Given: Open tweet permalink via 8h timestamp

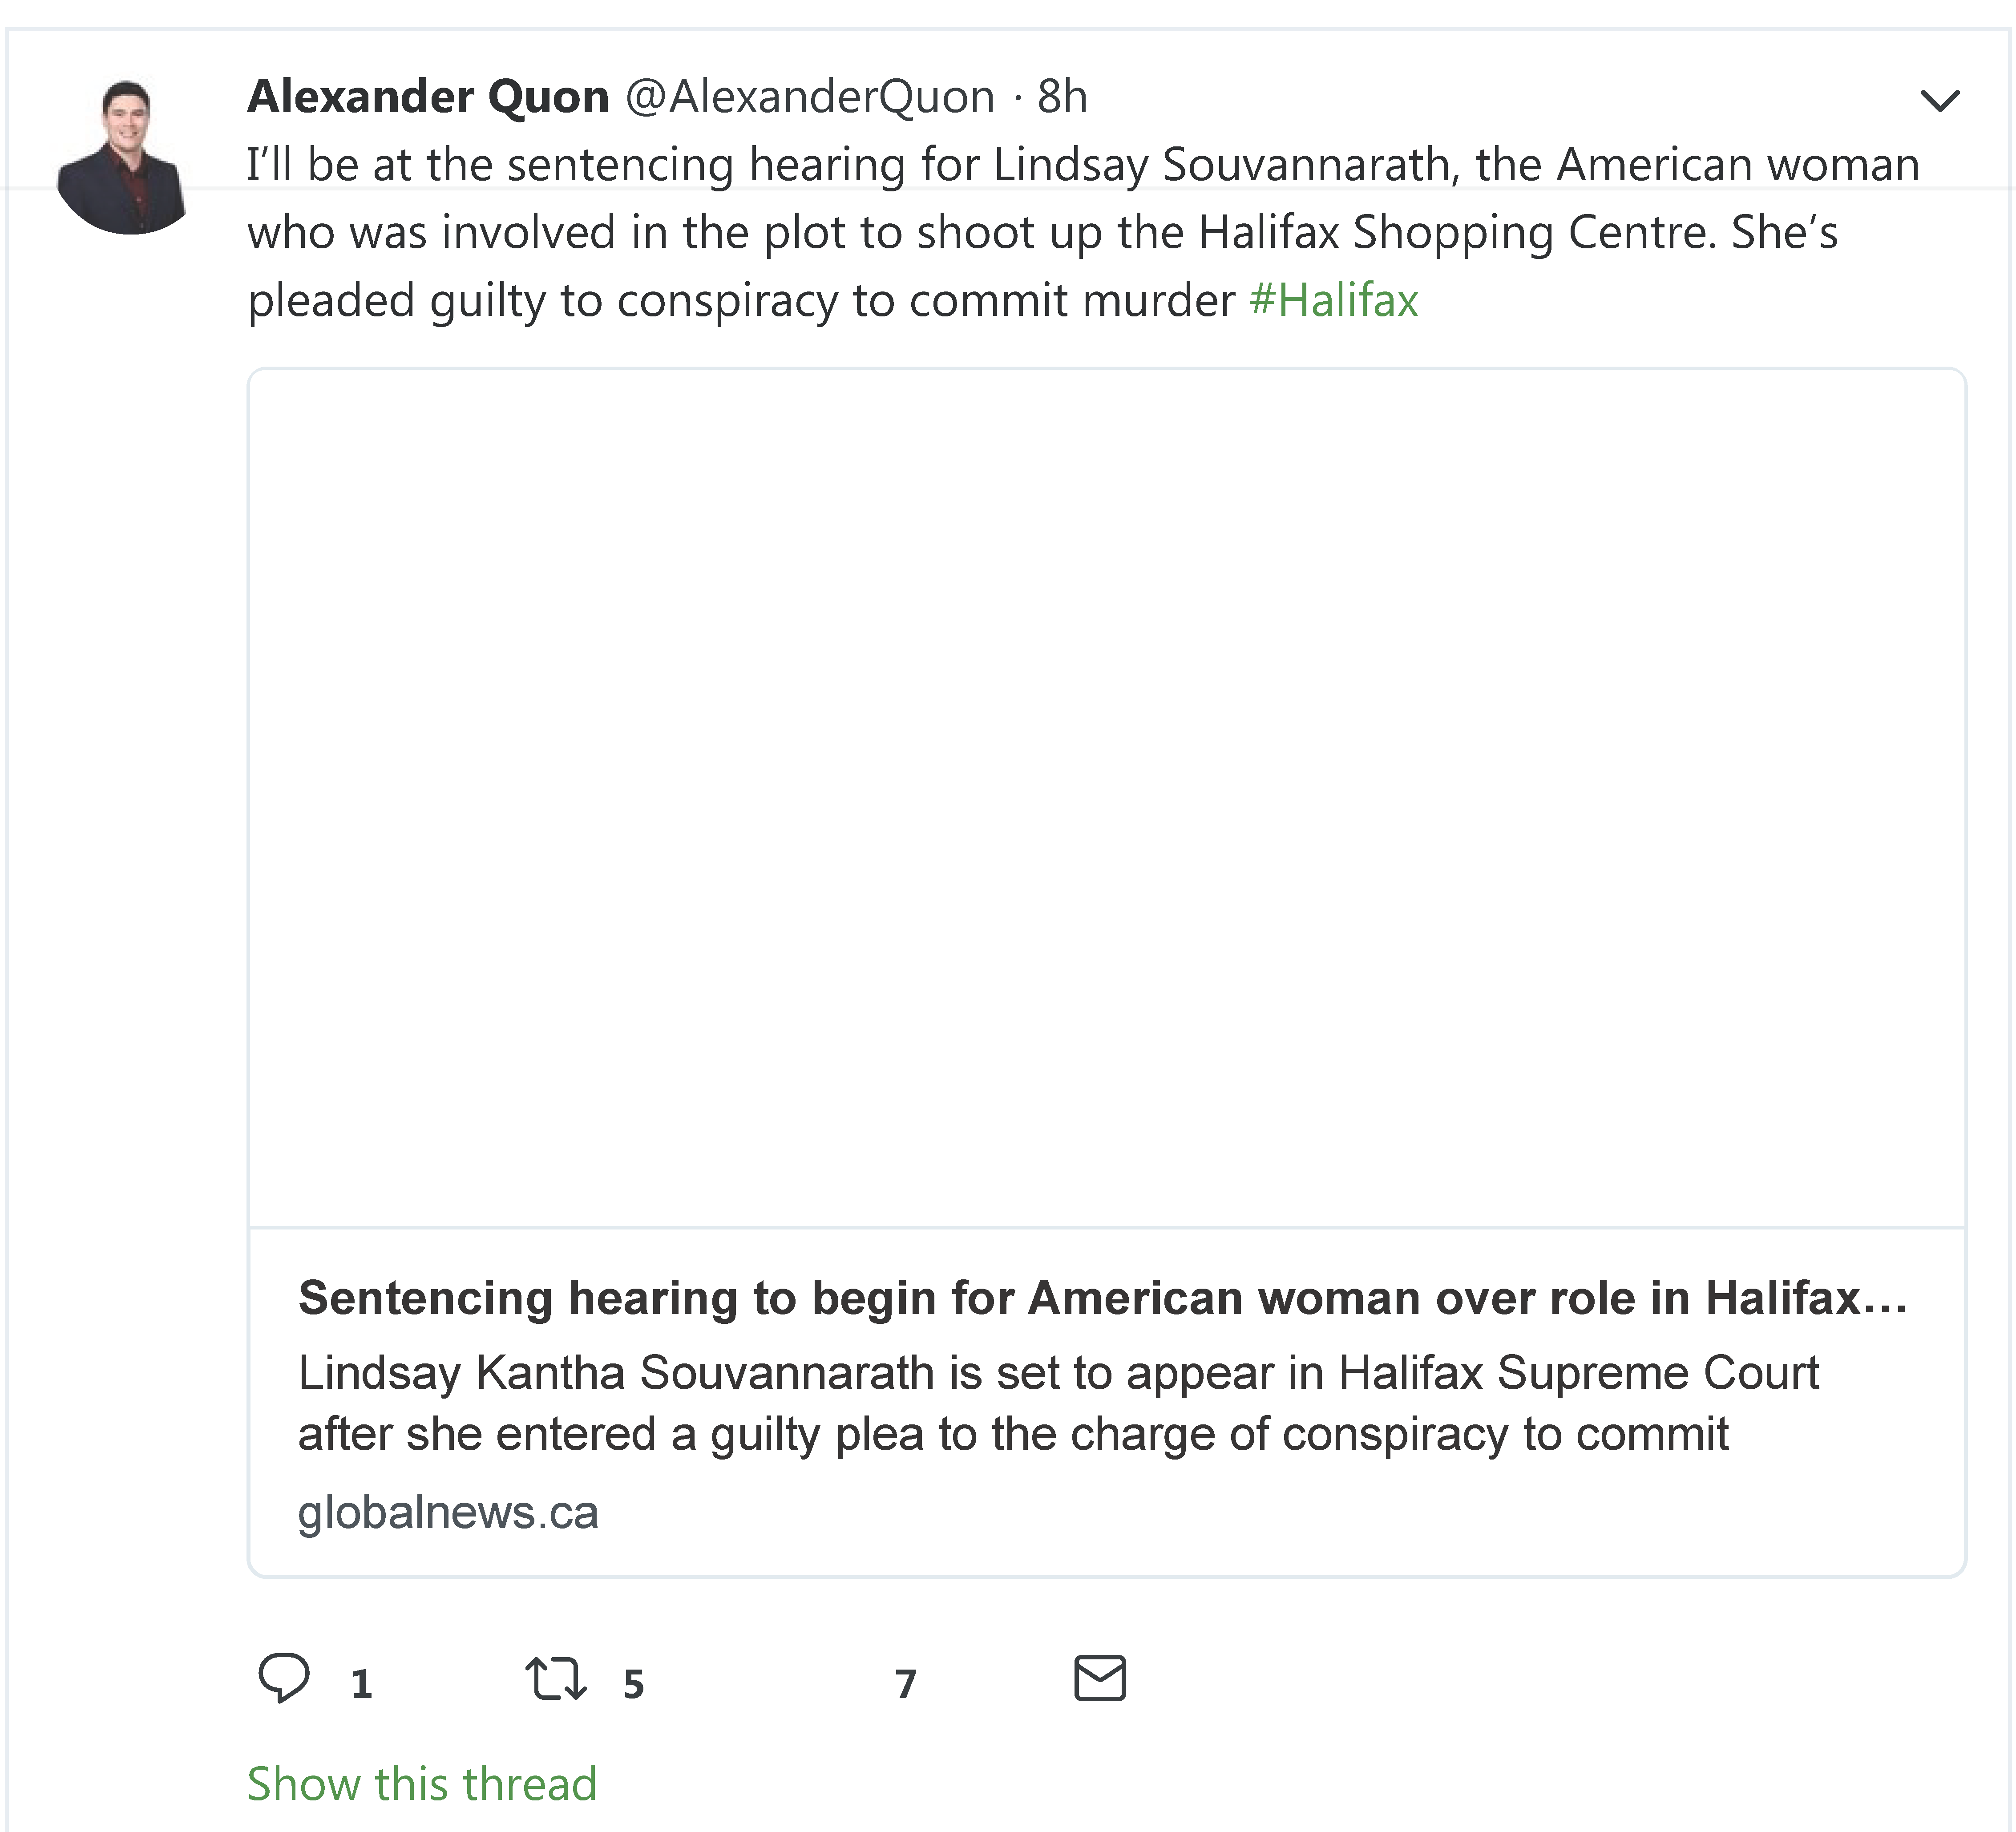Looking at the screenshot, I should 1062,97.
